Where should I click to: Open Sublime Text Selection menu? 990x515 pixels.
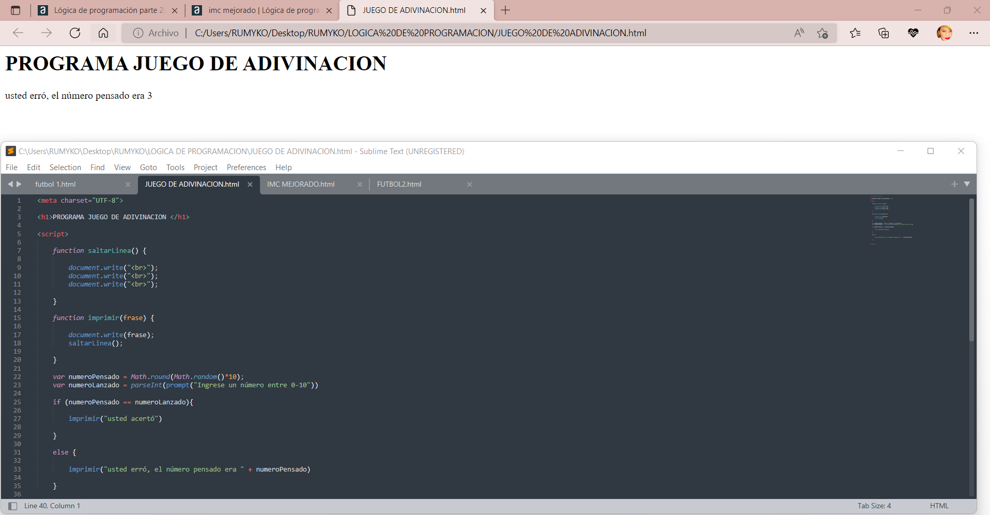coord(65,167)
